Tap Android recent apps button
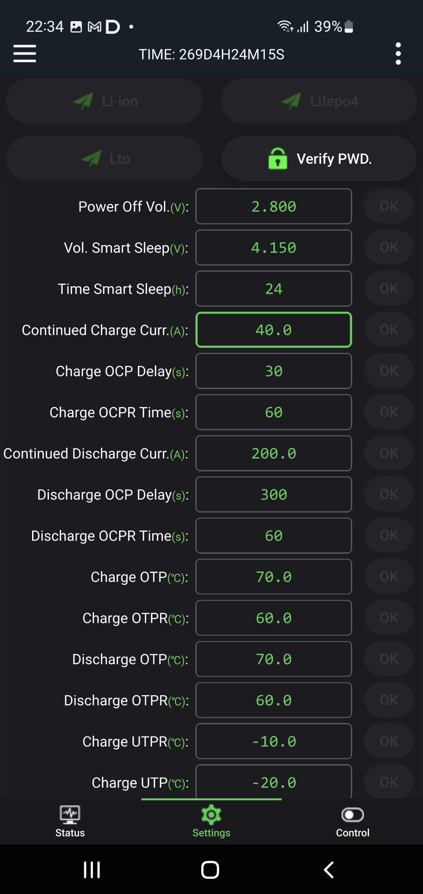423x894 pixels. (x=92, y=870)
